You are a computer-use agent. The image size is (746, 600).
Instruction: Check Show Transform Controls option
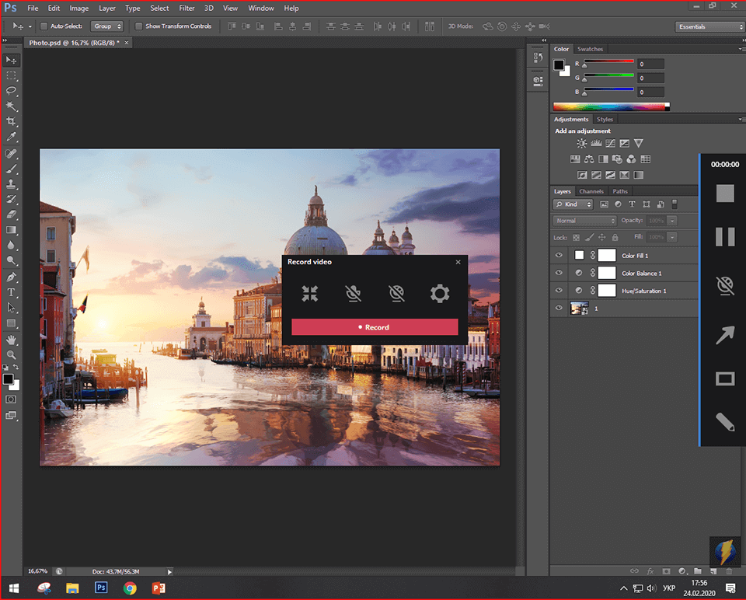[x=139, y=26]
